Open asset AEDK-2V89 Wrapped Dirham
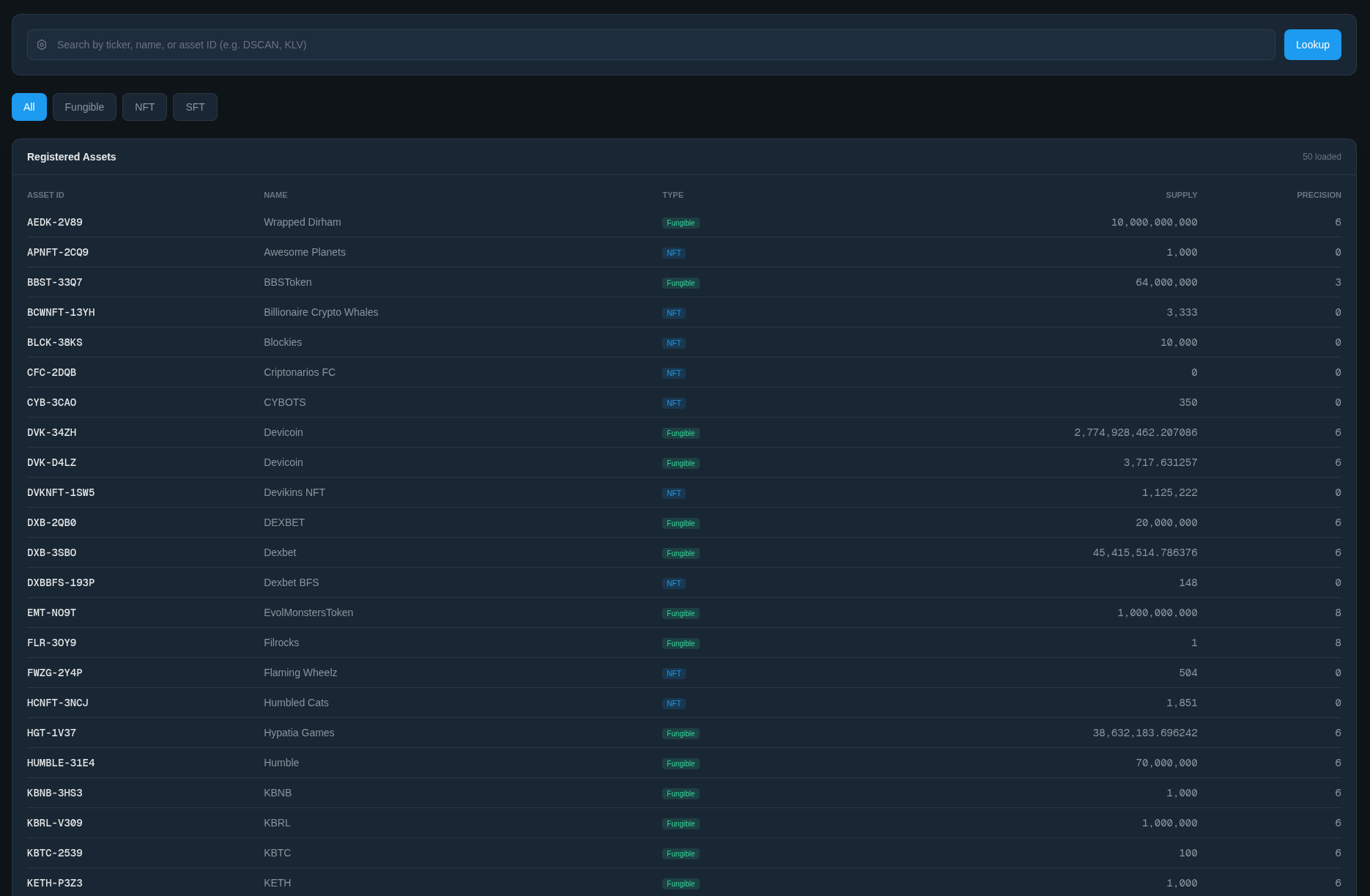Viewport: 1370px width, 896px height. point(55,222)
